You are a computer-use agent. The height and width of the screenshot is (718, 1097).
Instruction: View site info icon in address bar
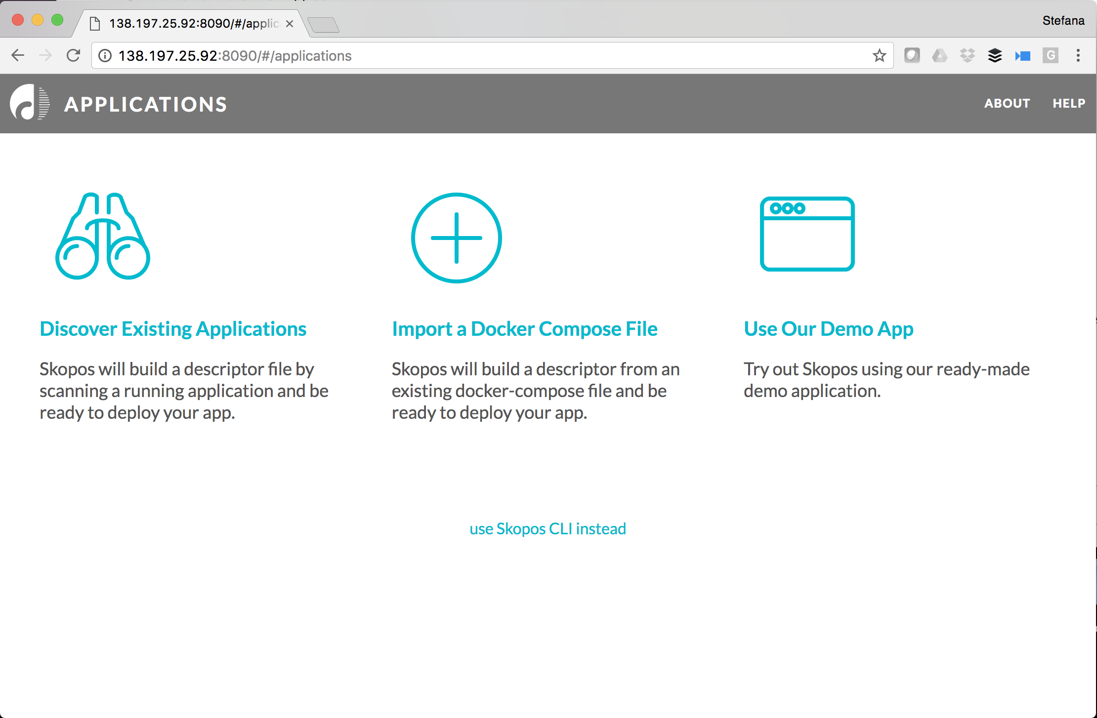pos(105,56)
